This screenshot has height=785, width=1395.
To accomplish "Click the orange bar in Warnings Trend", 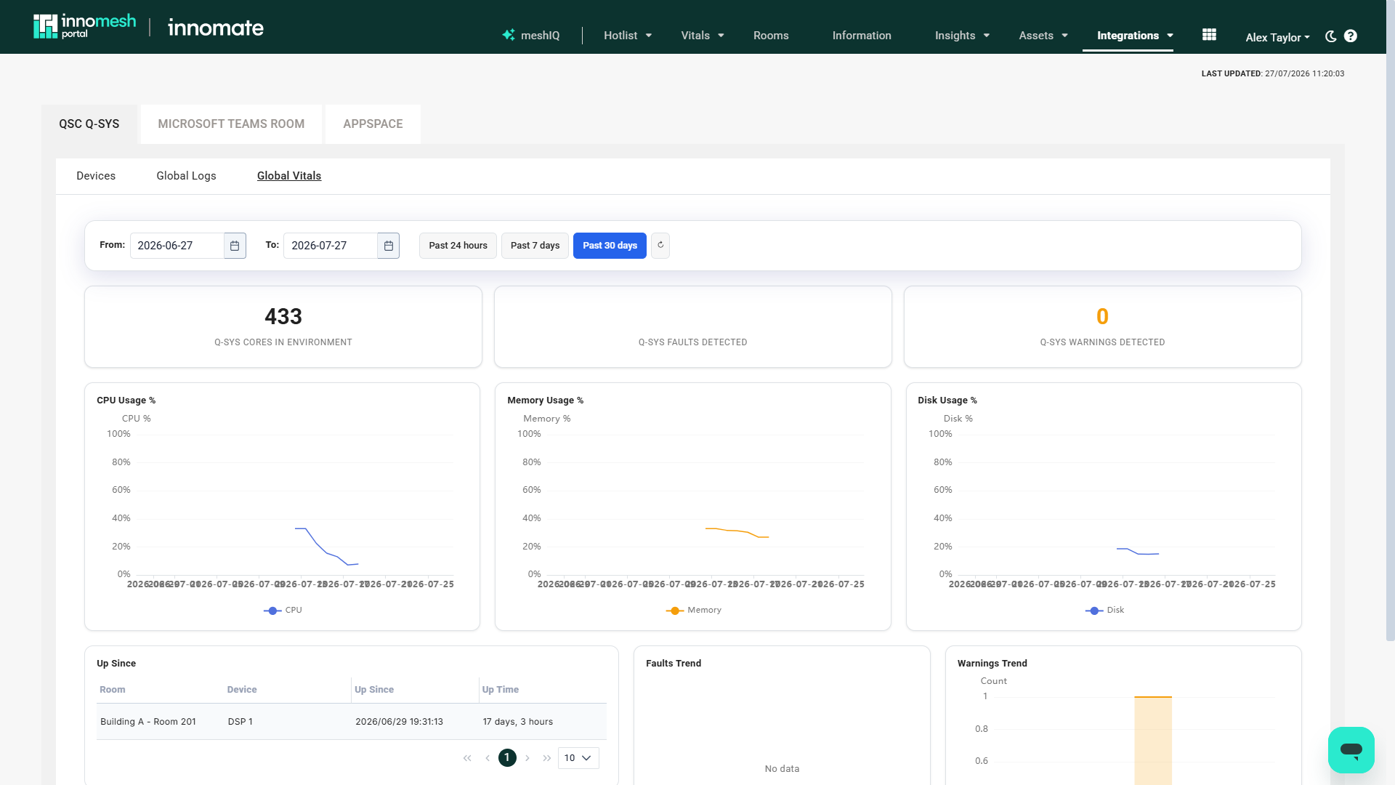I will coord(1153,740).
